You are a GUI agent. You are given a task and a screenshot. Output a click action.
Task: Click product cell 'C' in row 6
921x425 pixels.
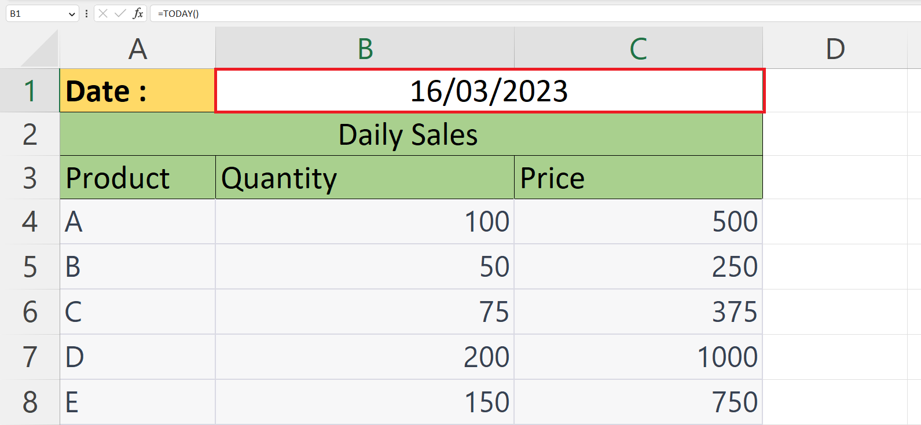tap(138, 312)
